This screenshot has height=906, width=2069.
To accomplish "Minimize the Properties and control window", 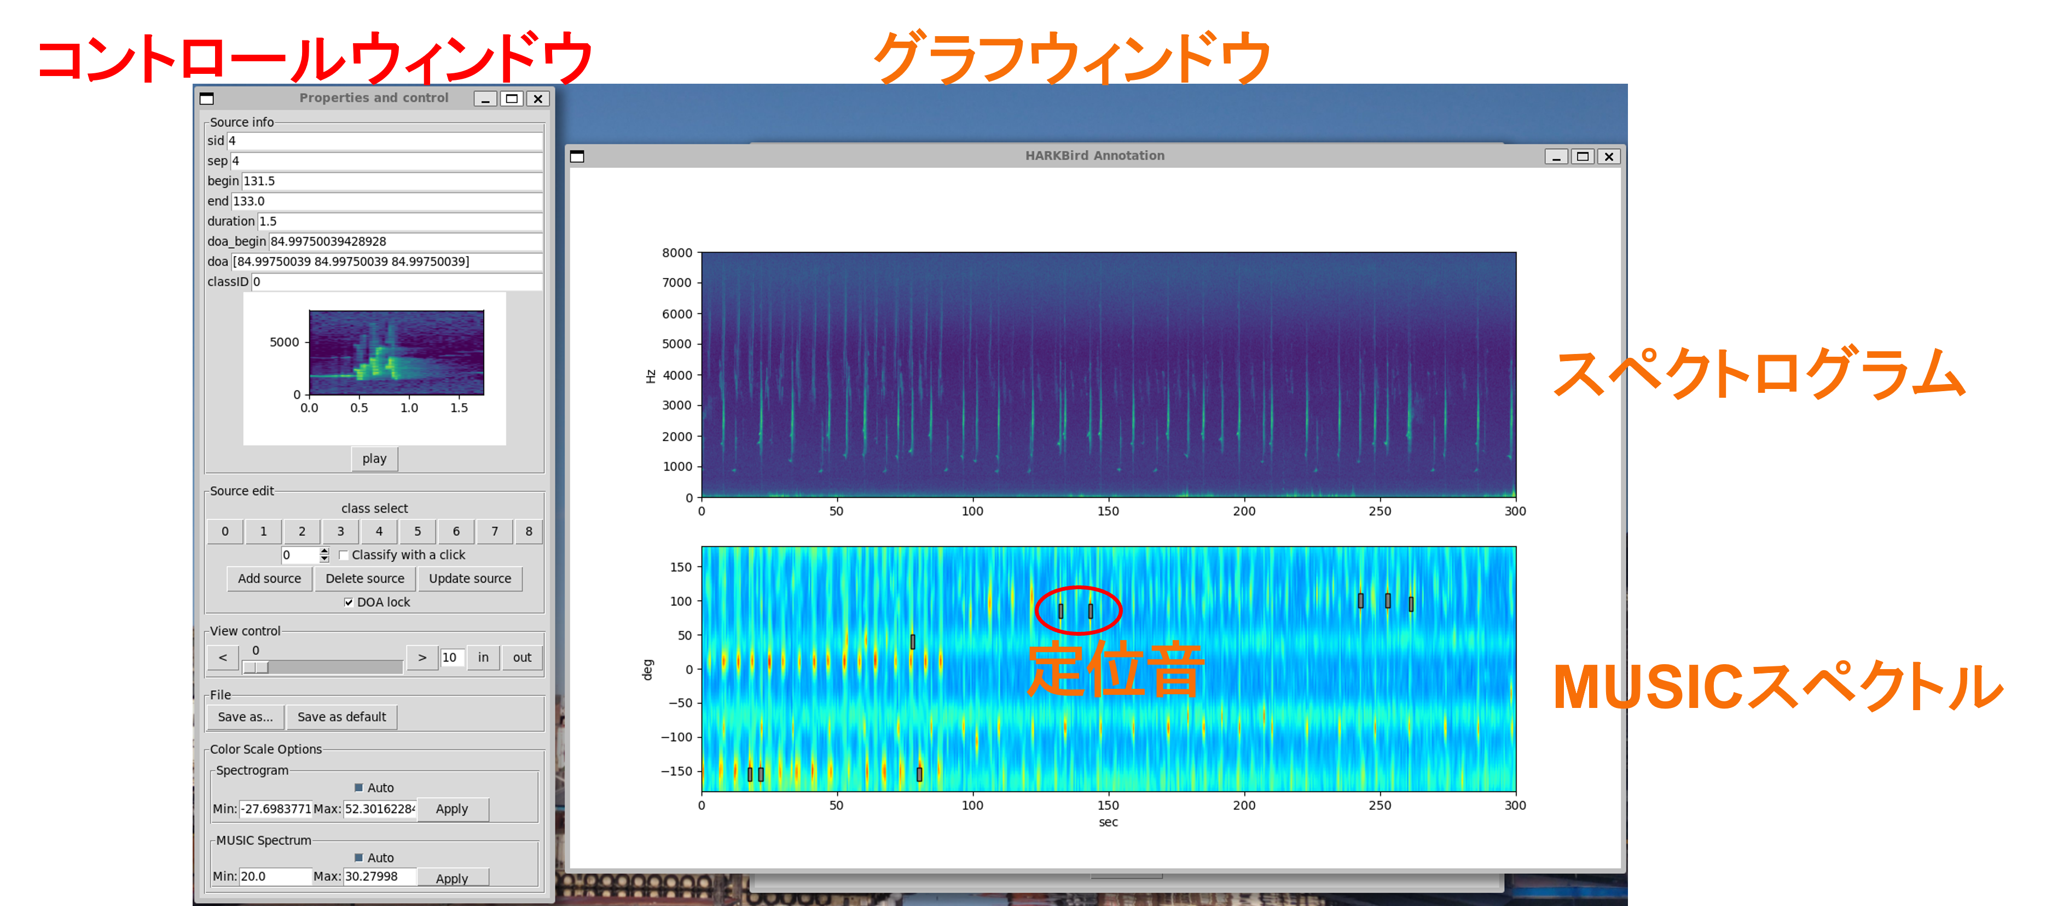I will [x=485, y=99].
